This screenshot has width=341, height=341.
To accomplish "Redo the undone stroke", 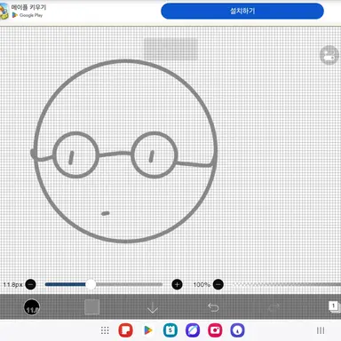I will point(273,307).
